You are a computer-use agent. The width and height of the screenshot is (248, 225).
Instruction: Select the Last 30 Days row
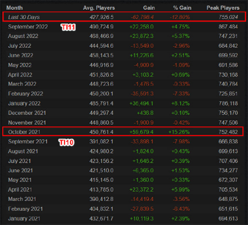coord(124,16)
